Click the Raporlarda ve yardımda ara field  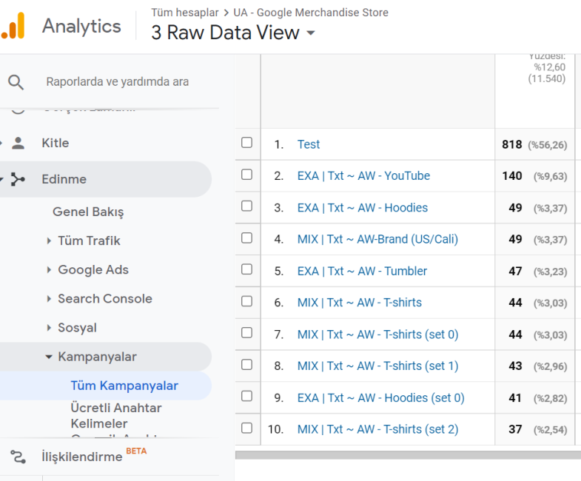118,82
